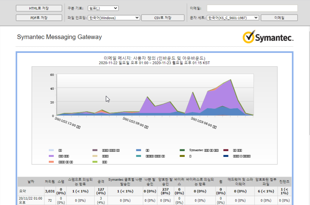Click the 나쁜 발송인 column header
Image resolution: width=310 pixels, height=205 pixels.
click(150, 182)
